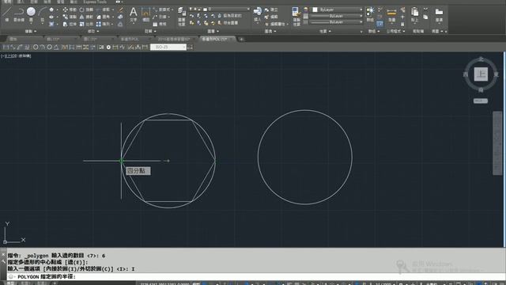
Task: Click the Offset tool icon in Modify panel
Action: click(x=120, y=24)
